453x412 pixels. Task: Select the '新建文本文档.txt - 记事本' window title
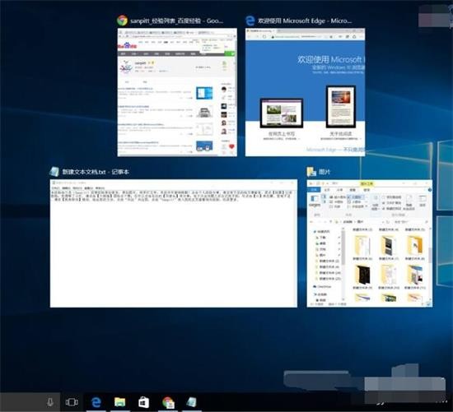(x=96, y=172)
